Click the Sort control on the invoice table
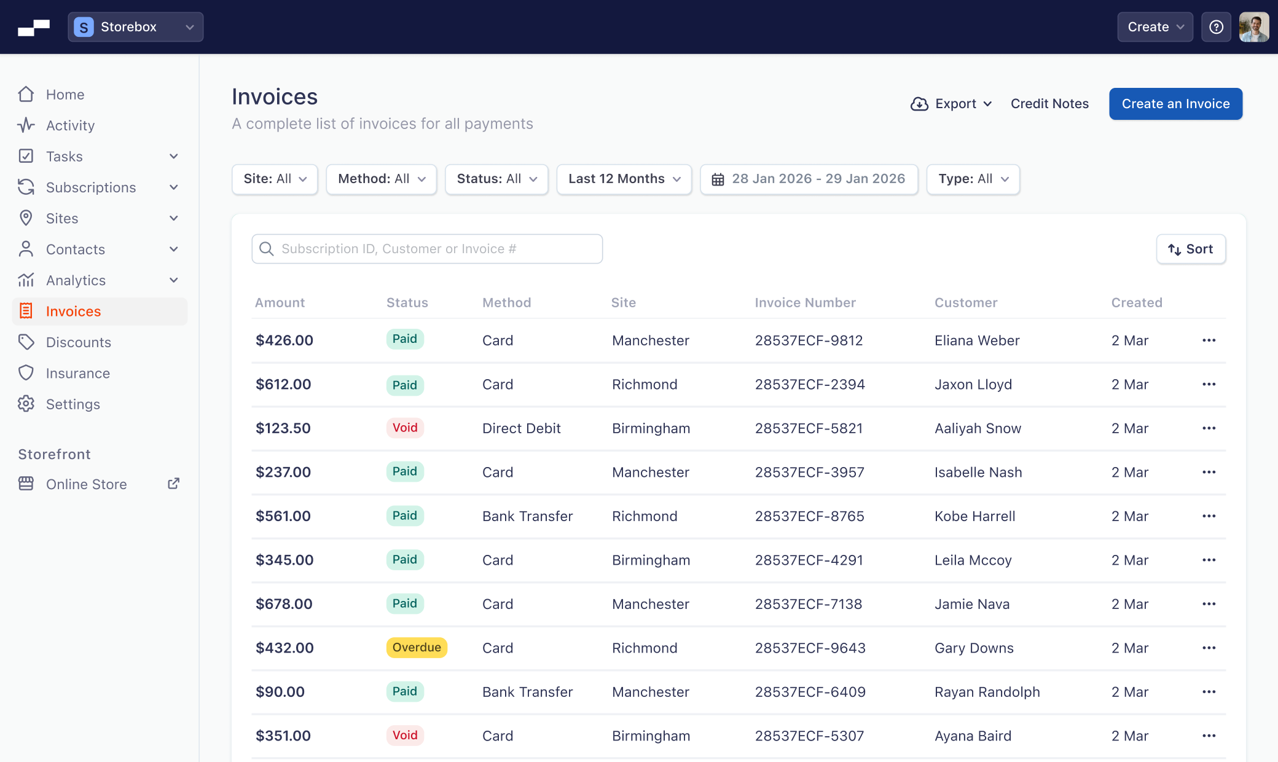The image size is (1278, 762). coord(1190,249)
